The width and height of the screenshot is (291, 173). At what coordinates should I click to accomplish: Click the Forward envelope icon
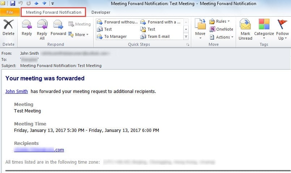(x=58, y=25)
